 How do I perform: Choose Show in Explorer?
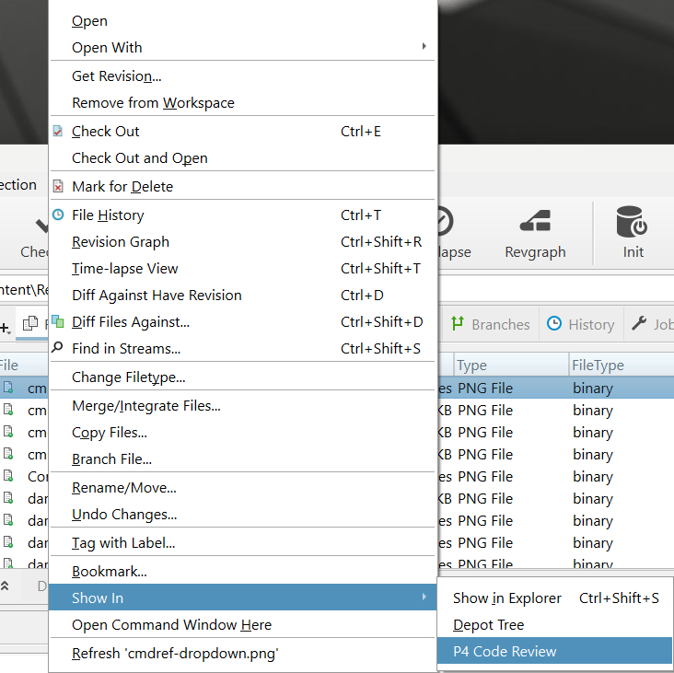click(507, 598)
